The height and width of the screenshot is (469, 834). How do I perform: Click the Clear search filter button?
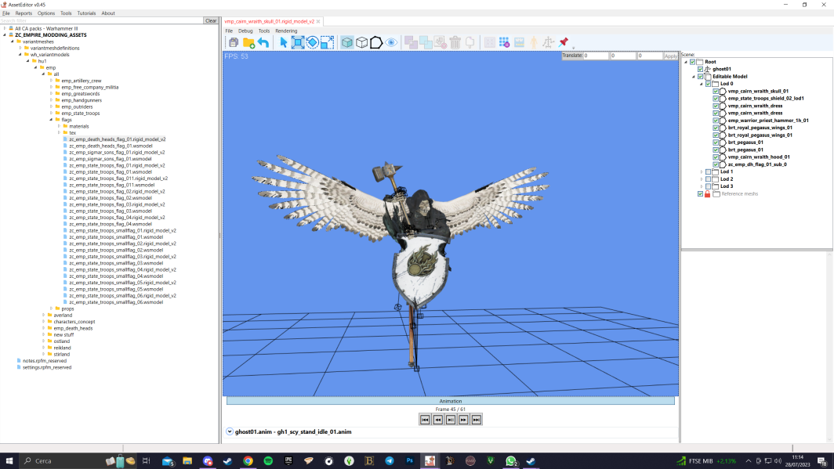click(211, 20)
